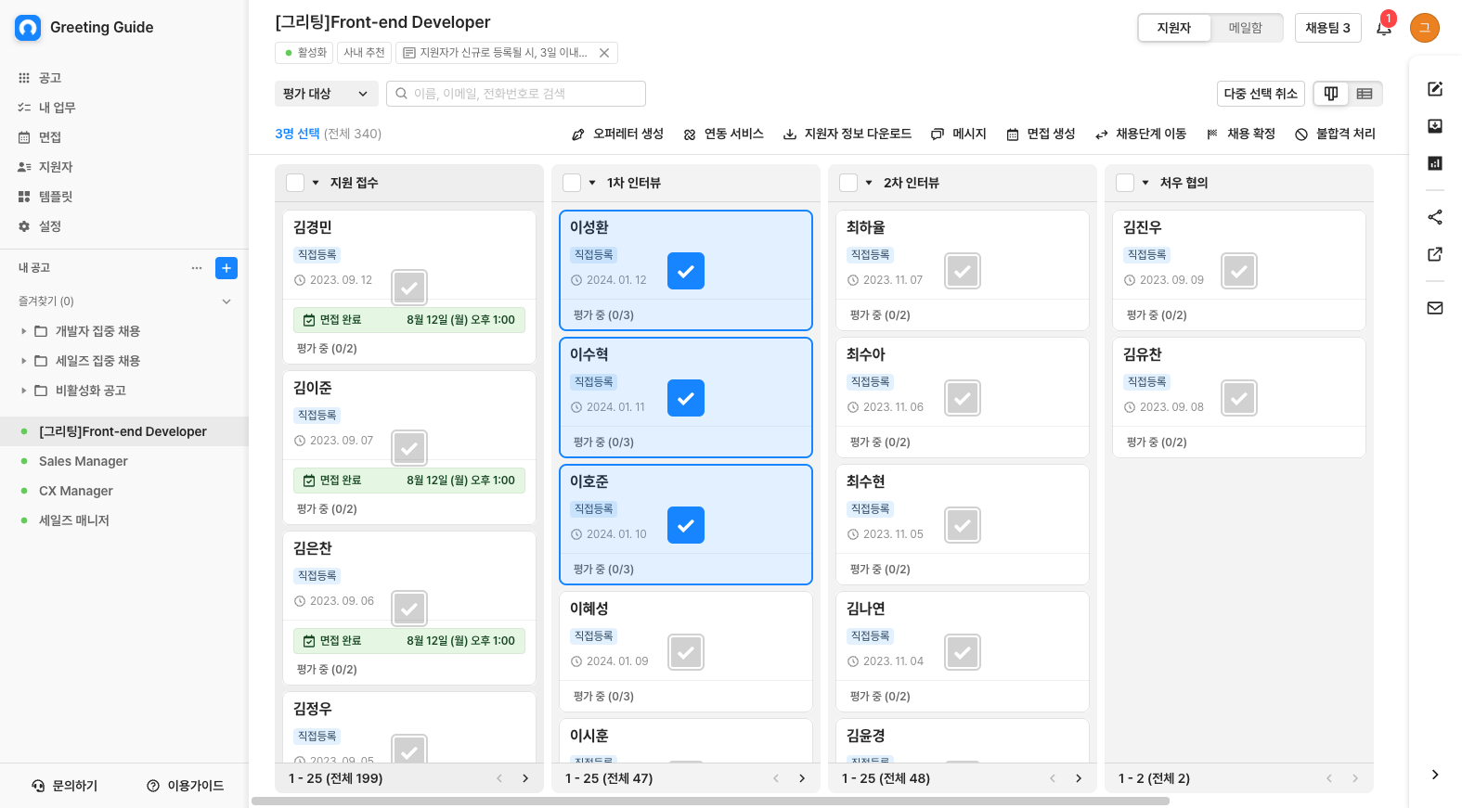
Task: Remove the auto-rule tag with the X icon
Action: tap(604, 53)
